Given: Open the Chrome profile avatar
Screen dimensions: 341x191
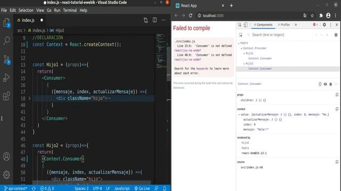Looking at the screenshot, I should coord(328,15).
